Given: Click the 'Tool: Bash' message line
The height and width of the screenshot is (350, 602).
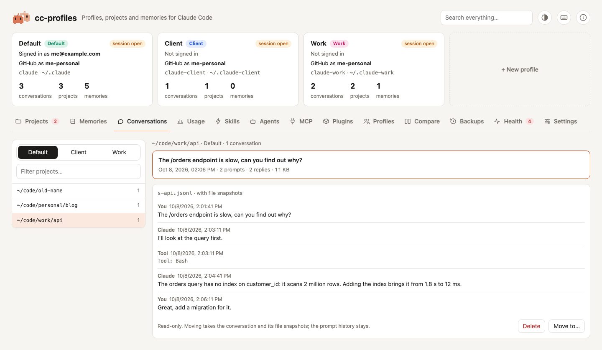Looking at the screenshot, I should [x=173, y=261].
